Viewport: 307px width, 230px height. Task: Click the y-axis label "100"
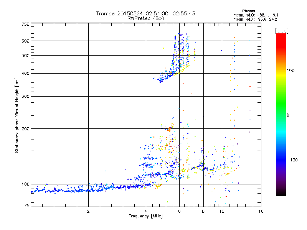(x=26, y=184)
